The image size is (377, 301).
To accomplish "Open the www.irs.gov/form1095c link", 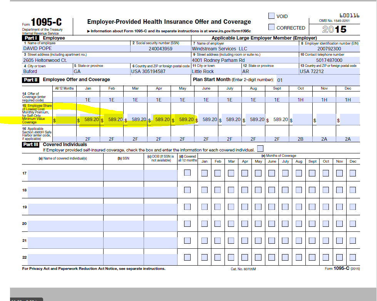I will 230,31.
